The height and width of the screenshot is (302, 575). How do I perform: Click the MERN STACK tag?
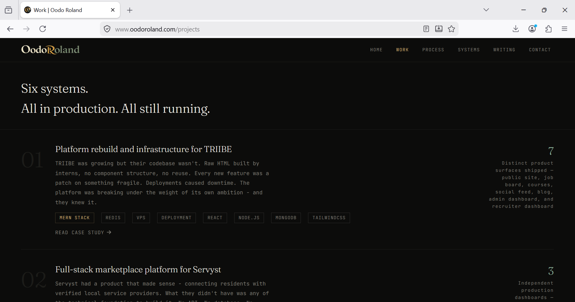tap(75, 218)
